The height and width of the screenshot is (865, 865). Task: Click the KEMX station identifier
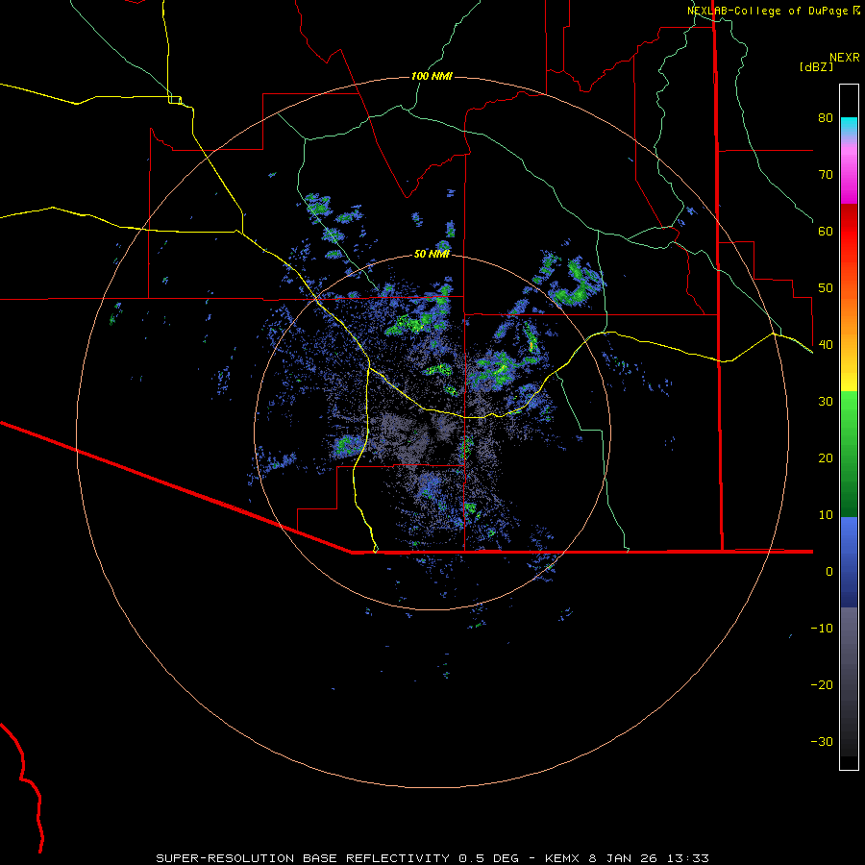pos(561,858)
